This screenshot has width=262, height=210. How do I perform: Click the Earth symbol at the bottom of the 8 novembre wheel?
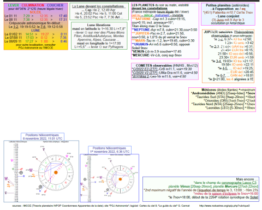[40, 187]
